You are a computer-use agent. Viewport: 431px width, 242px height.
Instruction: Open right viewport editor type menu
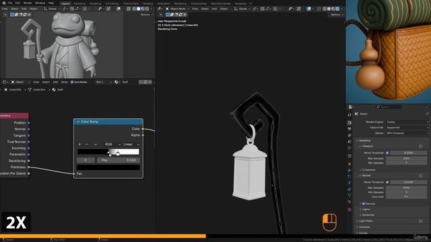(160, 9)
